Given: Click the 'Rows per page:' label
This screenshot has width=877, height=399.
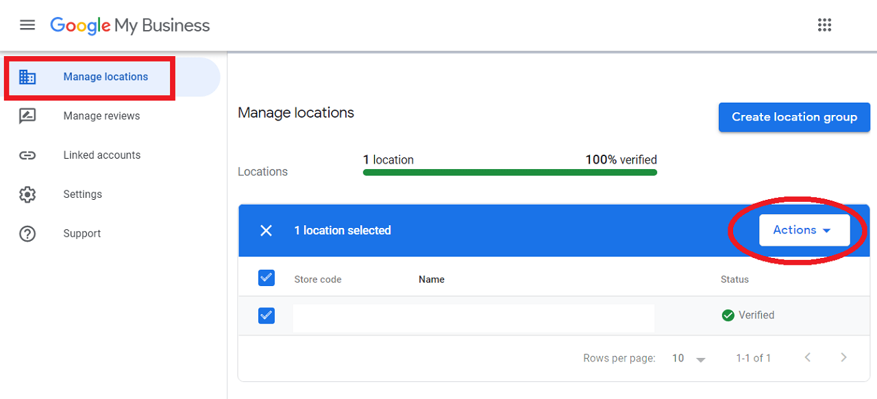Looking at the screenshot, I should (619, 358).
